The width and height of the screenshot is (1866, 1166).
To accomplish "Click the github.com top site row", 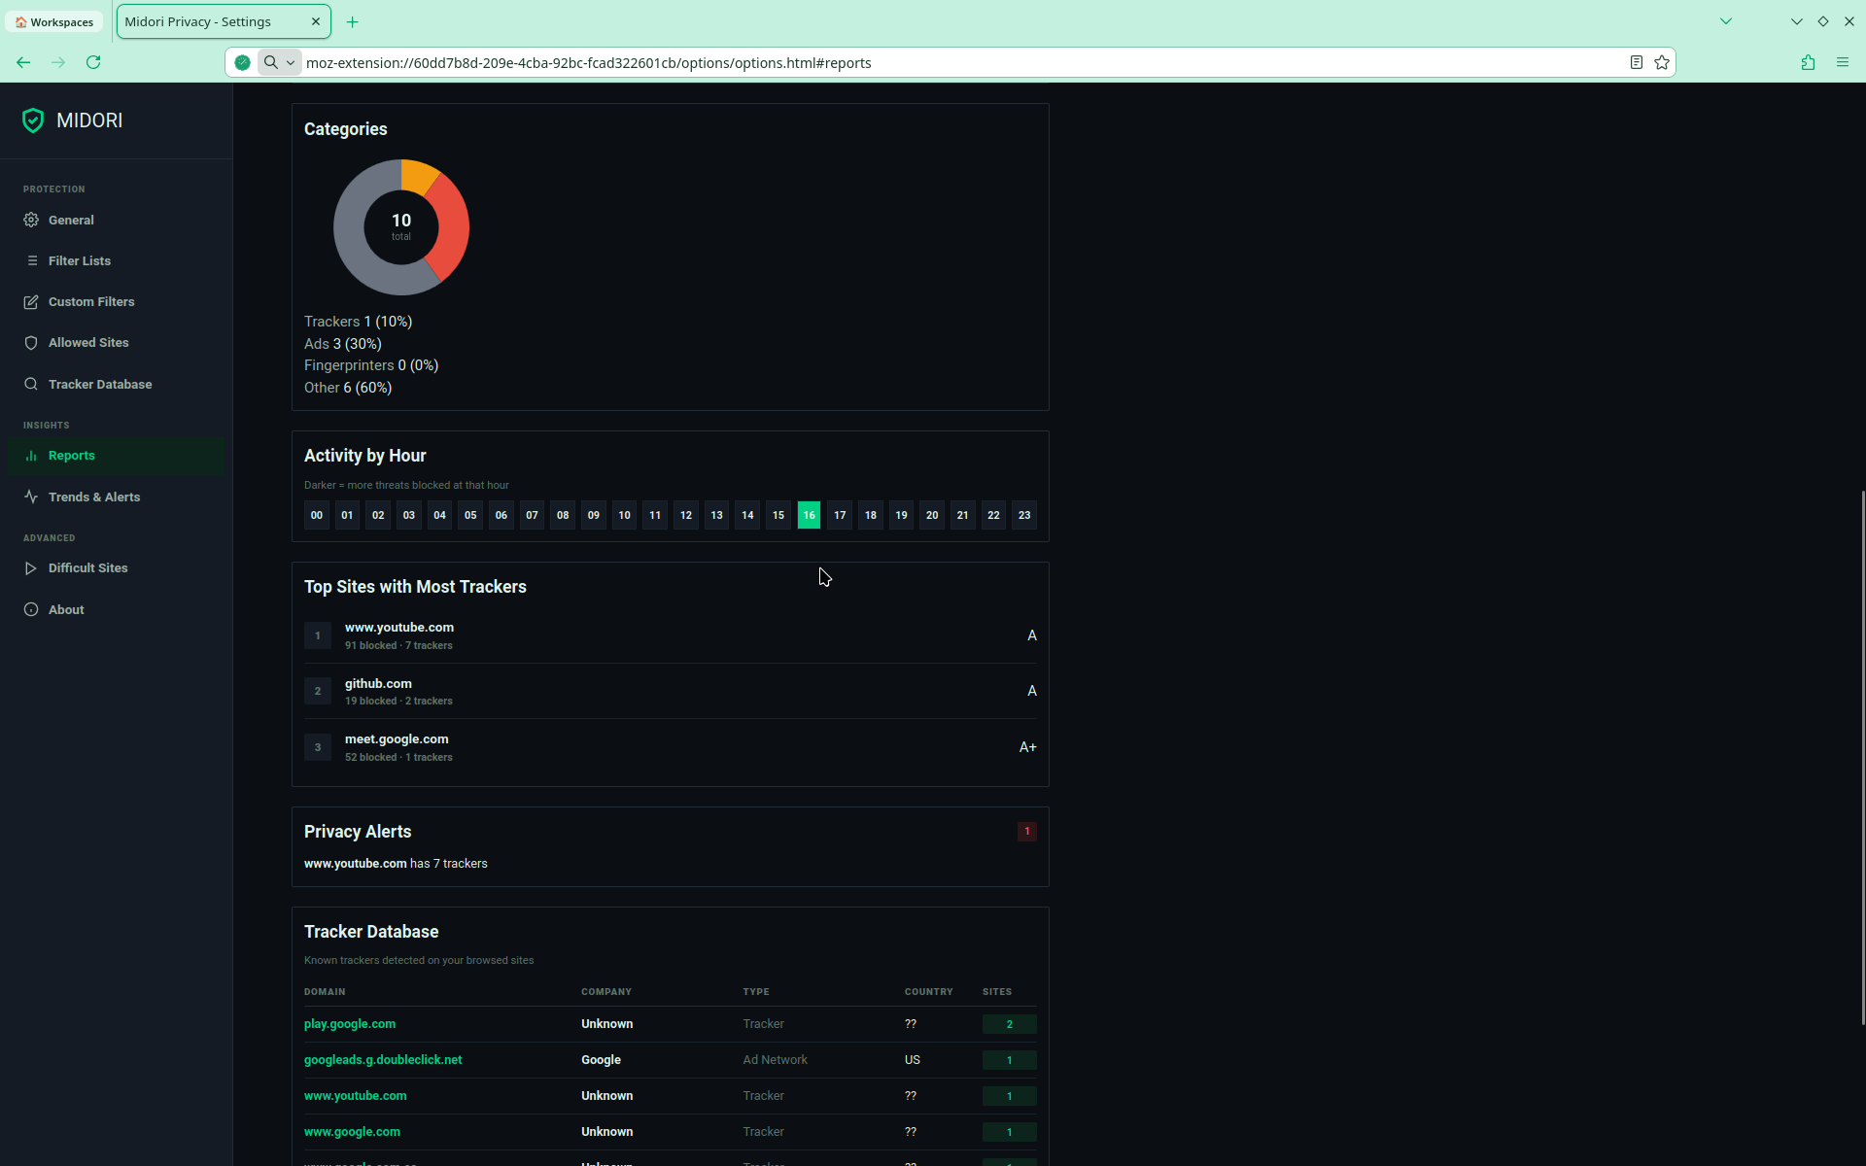I will pos(671,691).
